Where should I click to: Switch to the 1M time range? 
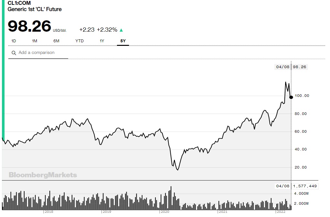(x=35, y=41)
